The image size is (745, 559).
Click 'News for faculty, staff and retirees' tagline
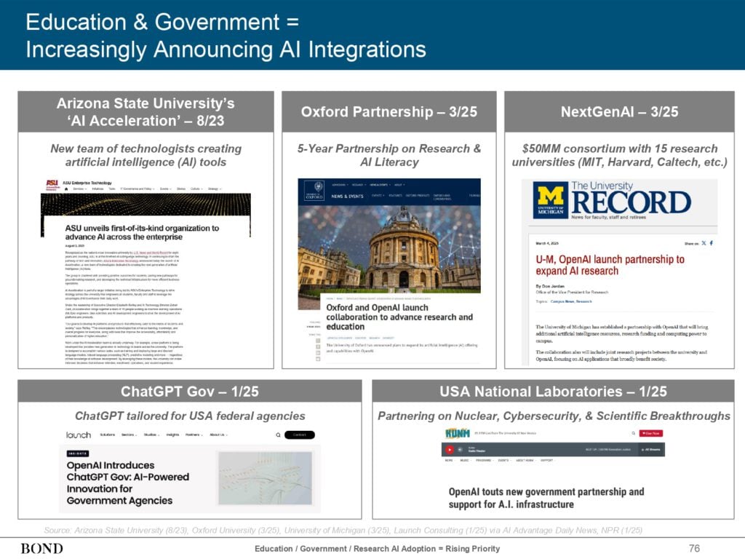coord(609,217)
